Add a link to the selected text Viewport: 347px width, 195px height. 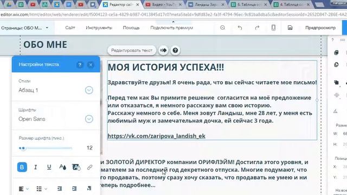pos(89,167)
